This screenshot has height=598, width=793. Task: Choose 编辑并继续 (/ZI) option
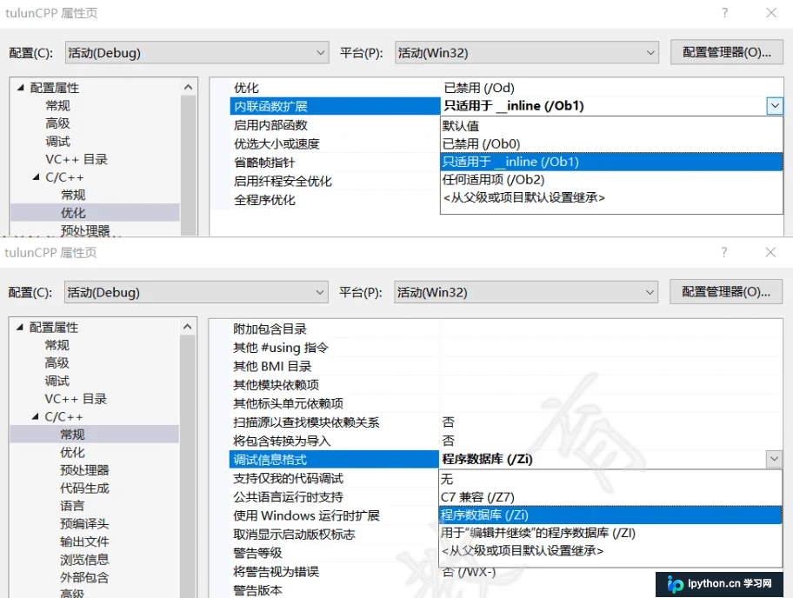[610, 534]
